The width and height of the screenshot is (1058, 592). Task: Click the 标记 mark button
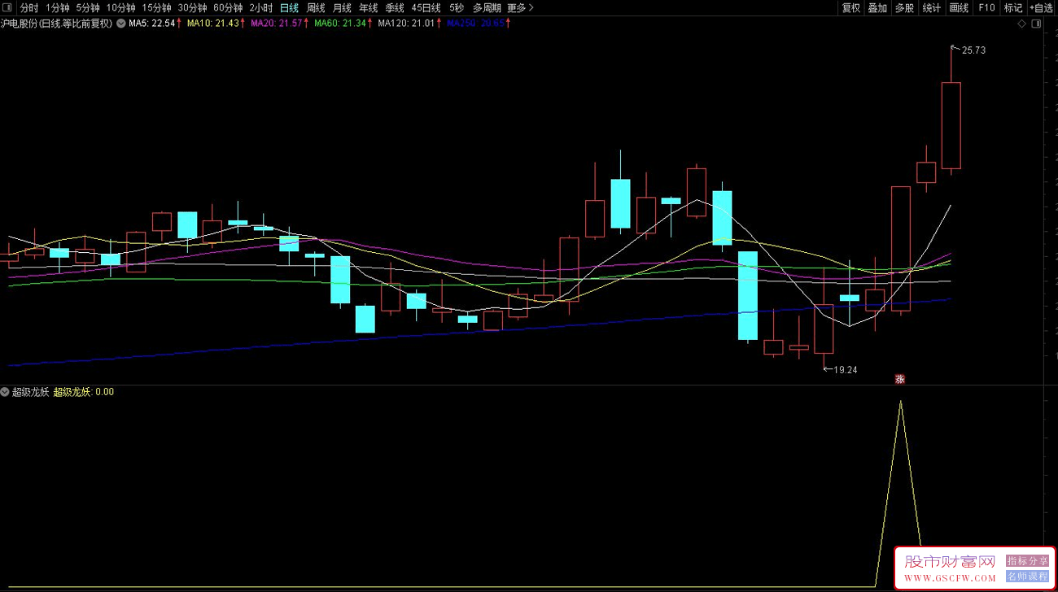pos(1013,7)
